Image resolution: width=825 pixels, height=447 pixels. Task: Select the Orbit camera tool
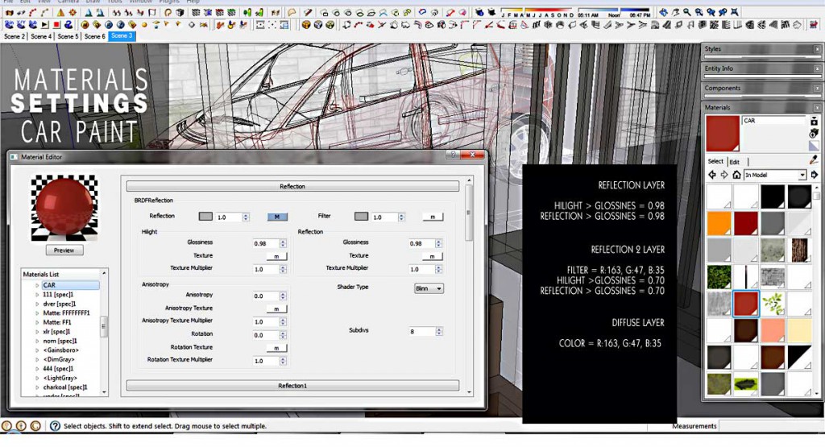664,11
